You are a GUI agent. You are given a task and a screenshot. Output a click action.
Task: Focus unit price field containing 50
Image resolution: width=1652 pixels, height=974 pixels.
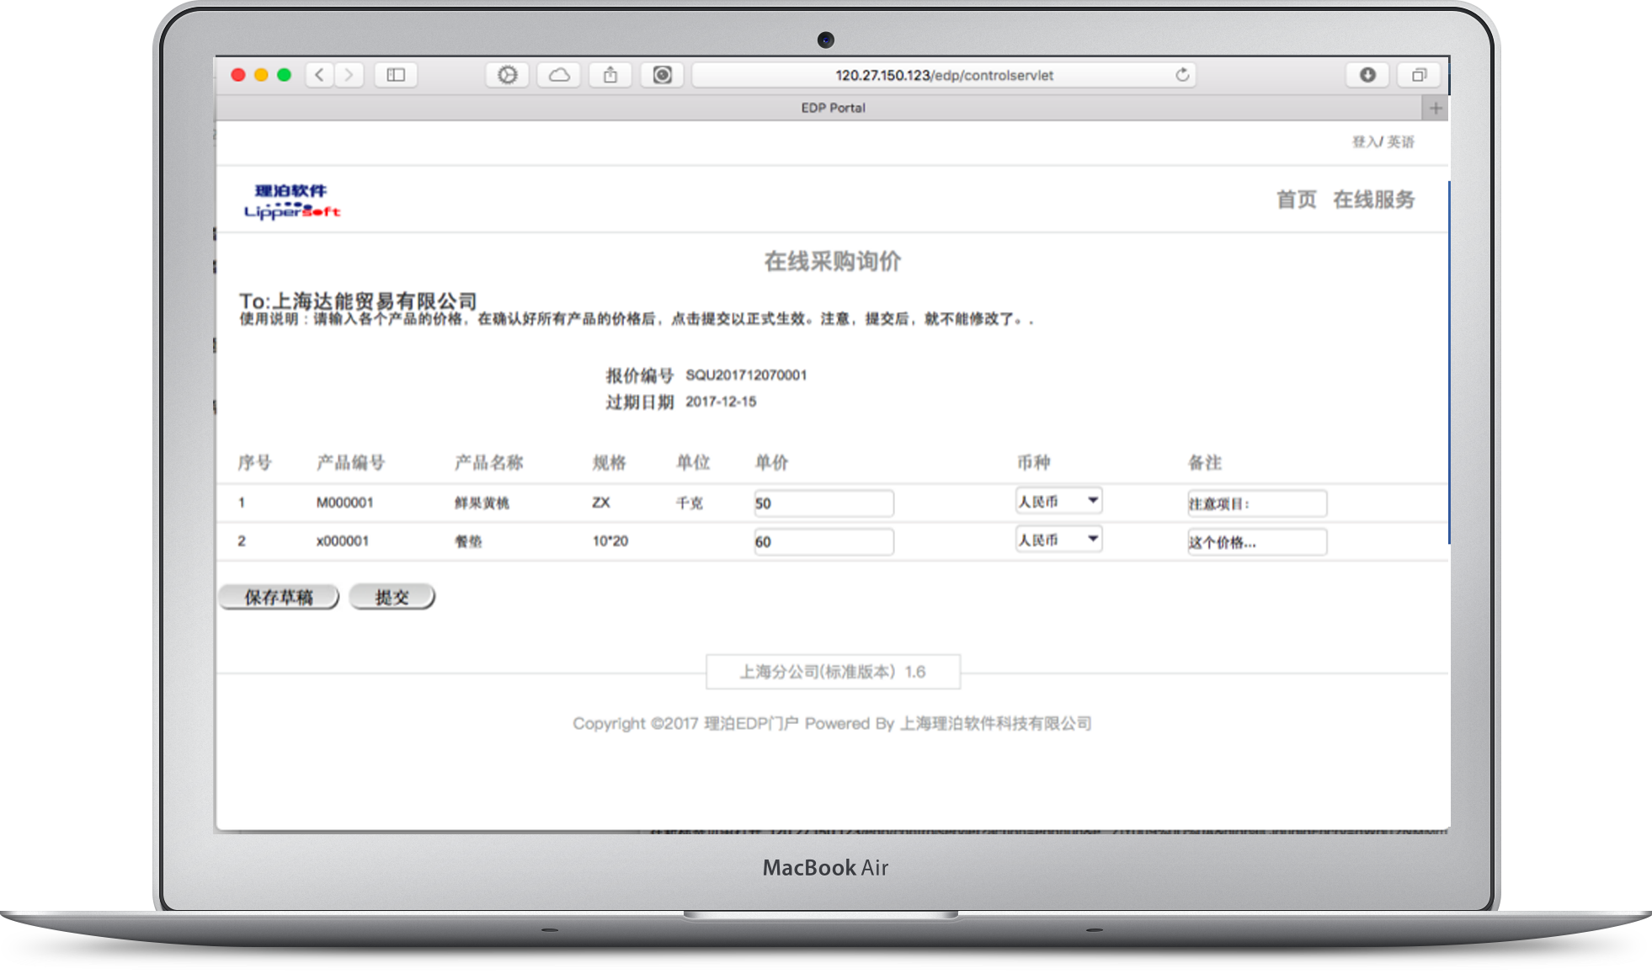(x=823, y=503)
